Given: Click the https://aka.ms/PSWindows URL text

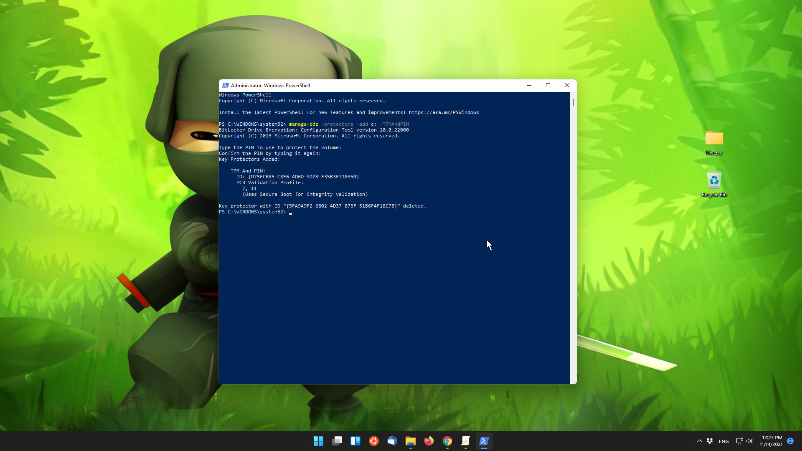Looking at the screenshot, I should click(x=444, y=112).
